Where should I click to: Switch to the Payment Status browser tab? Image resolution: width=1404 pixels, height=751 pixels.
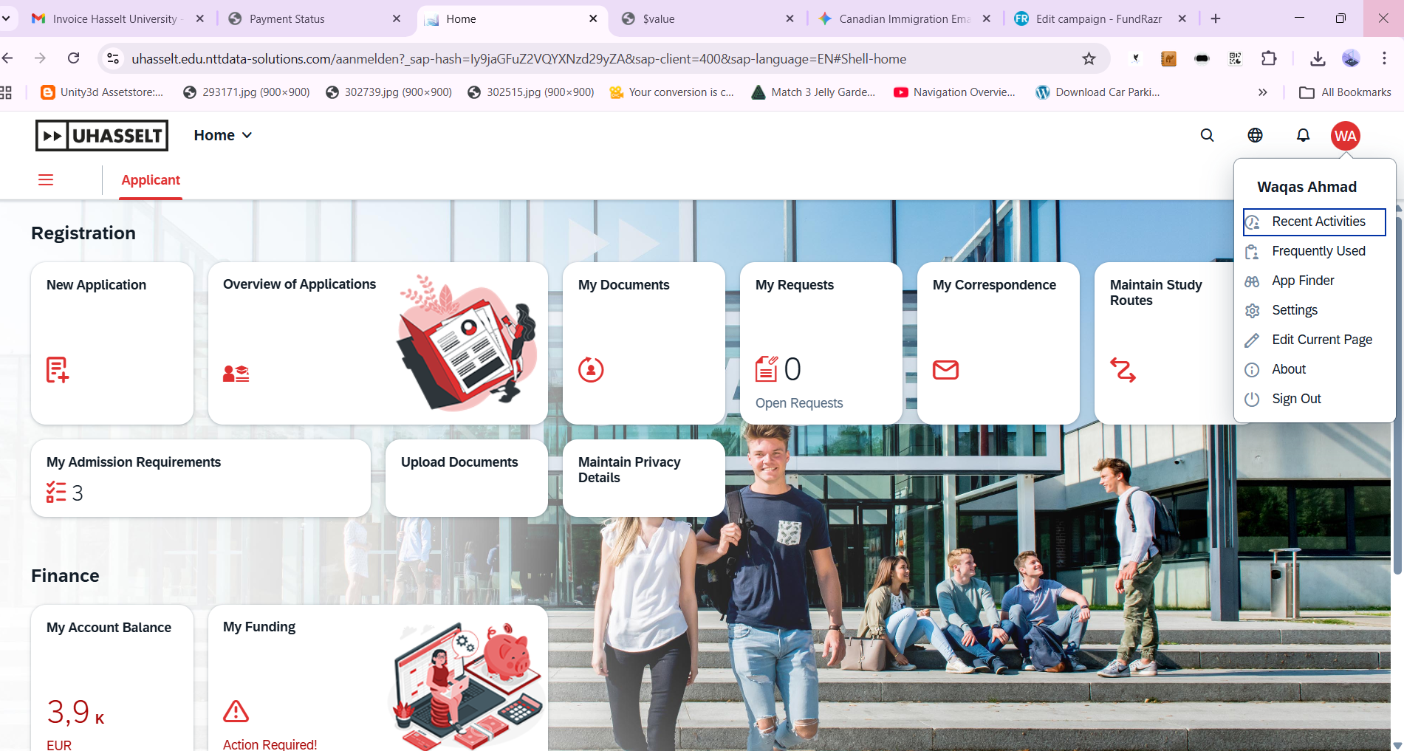(x=315, y=18)
